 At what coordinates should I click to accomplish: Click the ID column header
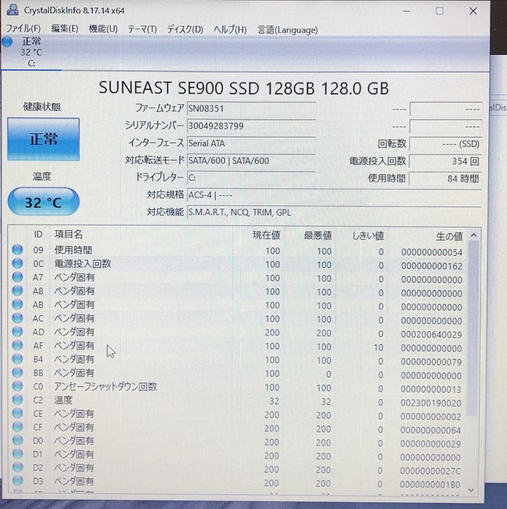coord(38,234)
